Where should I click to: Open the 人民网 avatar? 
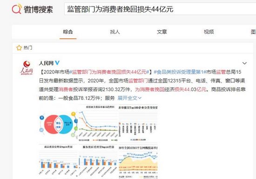pyautogui.click(x=27, y=68)
